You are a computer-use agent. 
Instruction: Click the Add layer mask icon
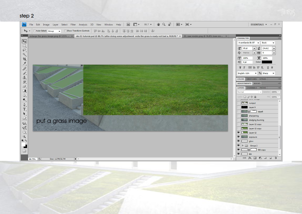click(255, 158)
